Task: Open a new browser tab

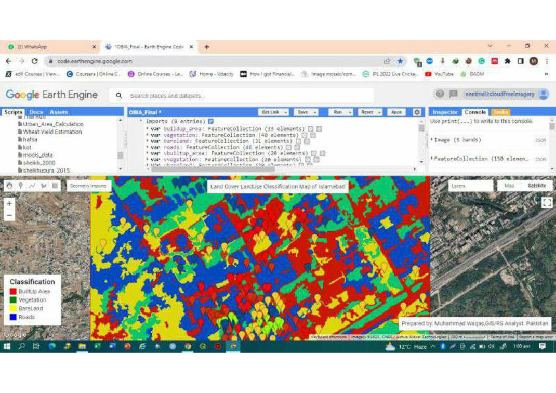Action: (x=207, y=46)
